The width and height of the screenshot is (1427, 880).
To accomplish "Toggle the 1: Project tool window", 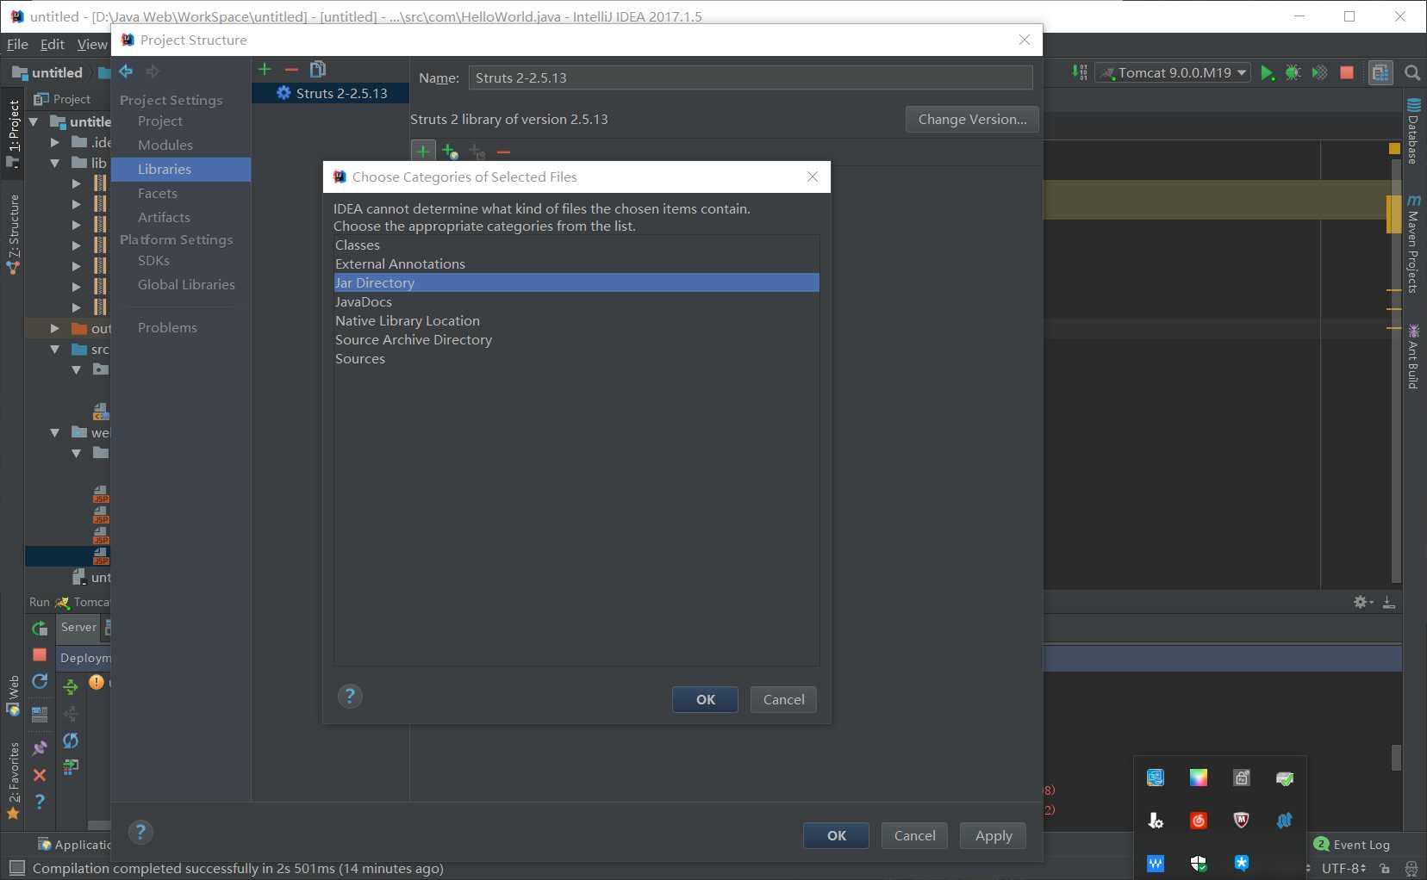I will coord(14,133).
